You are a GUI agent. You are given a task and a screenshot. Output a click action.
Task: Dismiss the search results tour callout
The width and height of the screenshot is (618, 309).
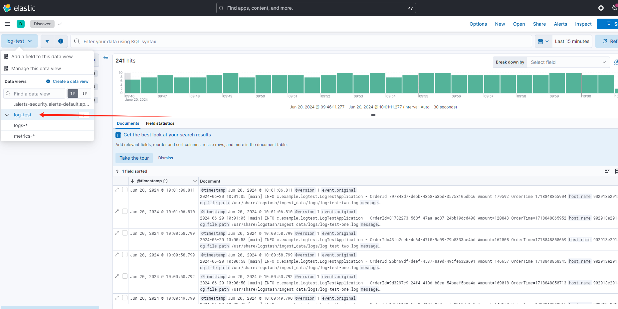(165, 158)
